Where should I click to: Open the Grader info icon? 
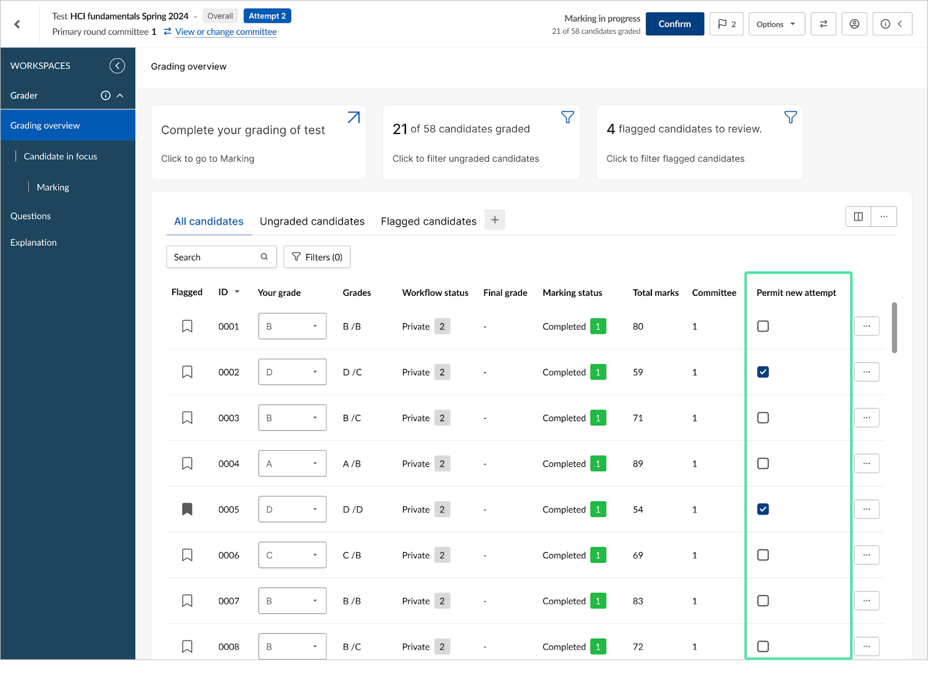[x=106, y=95]
